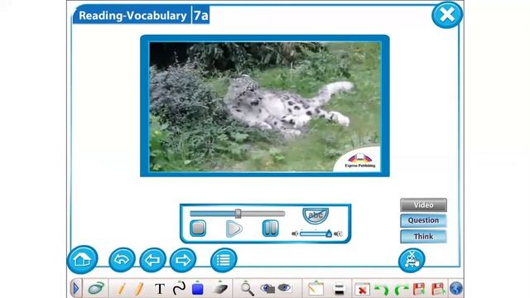Select the blue shape tool
This screenshot has width=530, height=298.
(197, 288)
